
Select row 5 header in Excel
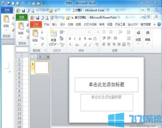19,78
